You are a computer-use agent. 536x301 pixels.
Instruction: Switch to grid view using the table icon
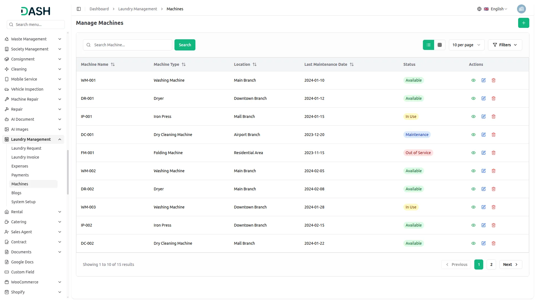[439, 45]
